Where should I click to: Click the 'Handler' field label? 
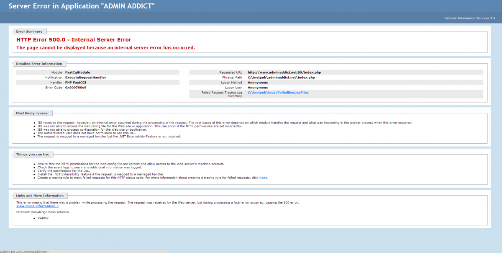(x=56, y=82)
